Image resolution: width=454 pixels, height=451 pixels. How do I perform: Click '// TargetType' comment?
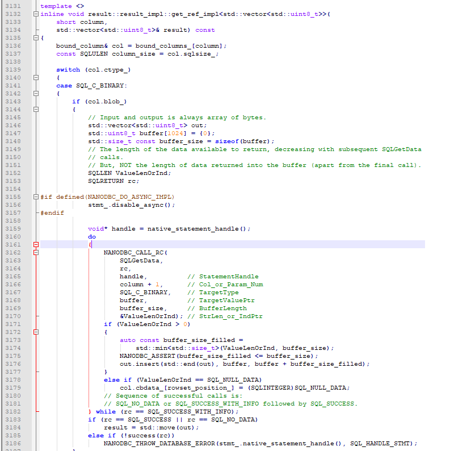tap(213, 292)
